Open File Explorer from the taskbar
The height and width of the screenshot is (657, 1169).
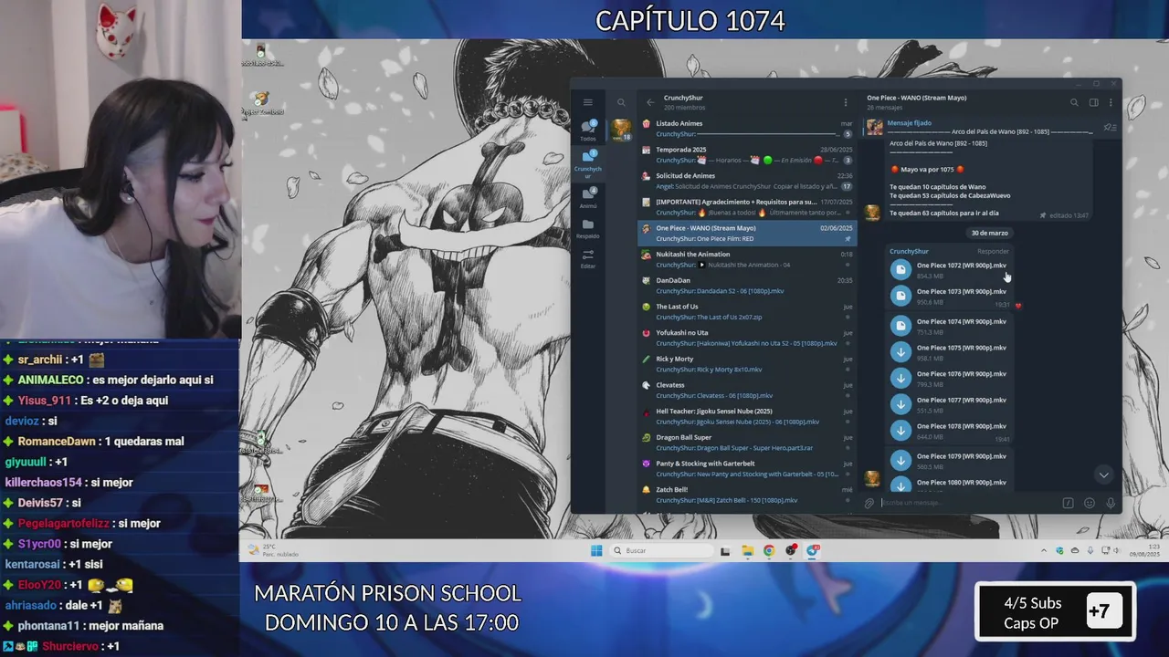pos(747,550)
